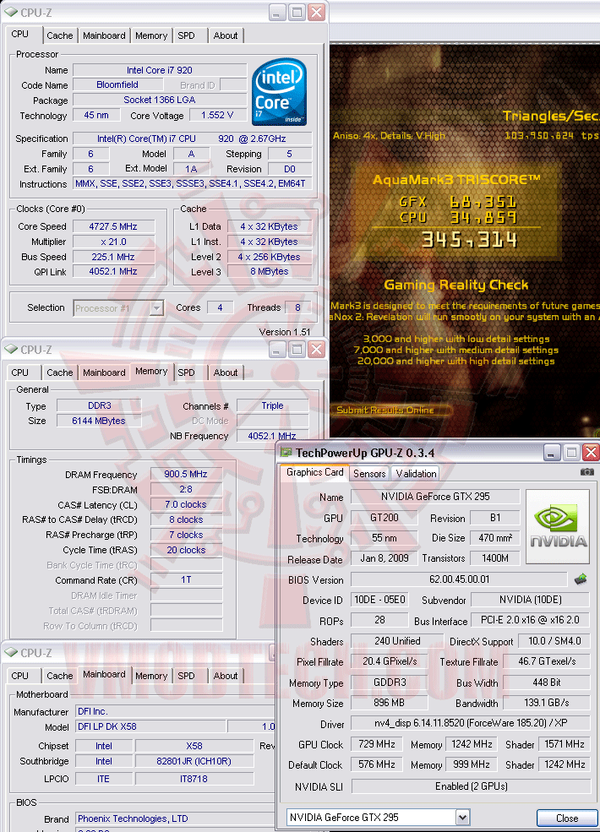
Task: Click the DRAM Frequency value 900.5 MHz
Action: (x=186, y=474)
